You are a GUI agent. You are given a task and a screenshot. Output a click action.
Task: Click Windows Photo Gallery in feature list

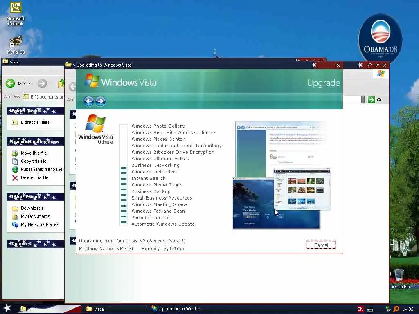[158, 126]
